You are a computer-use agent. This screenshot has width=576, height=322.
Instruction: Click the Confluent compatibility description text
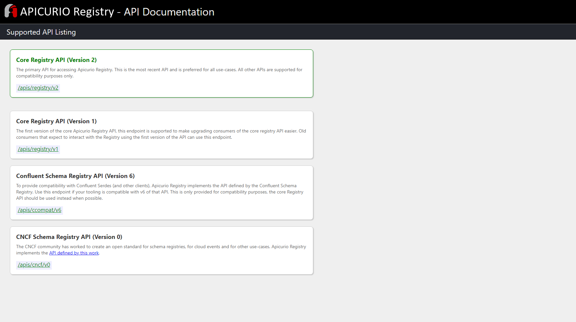coord(160,192)
